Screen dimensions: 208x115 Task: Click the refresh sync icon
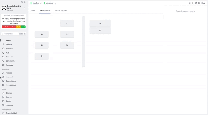click(x=196, y=3)
